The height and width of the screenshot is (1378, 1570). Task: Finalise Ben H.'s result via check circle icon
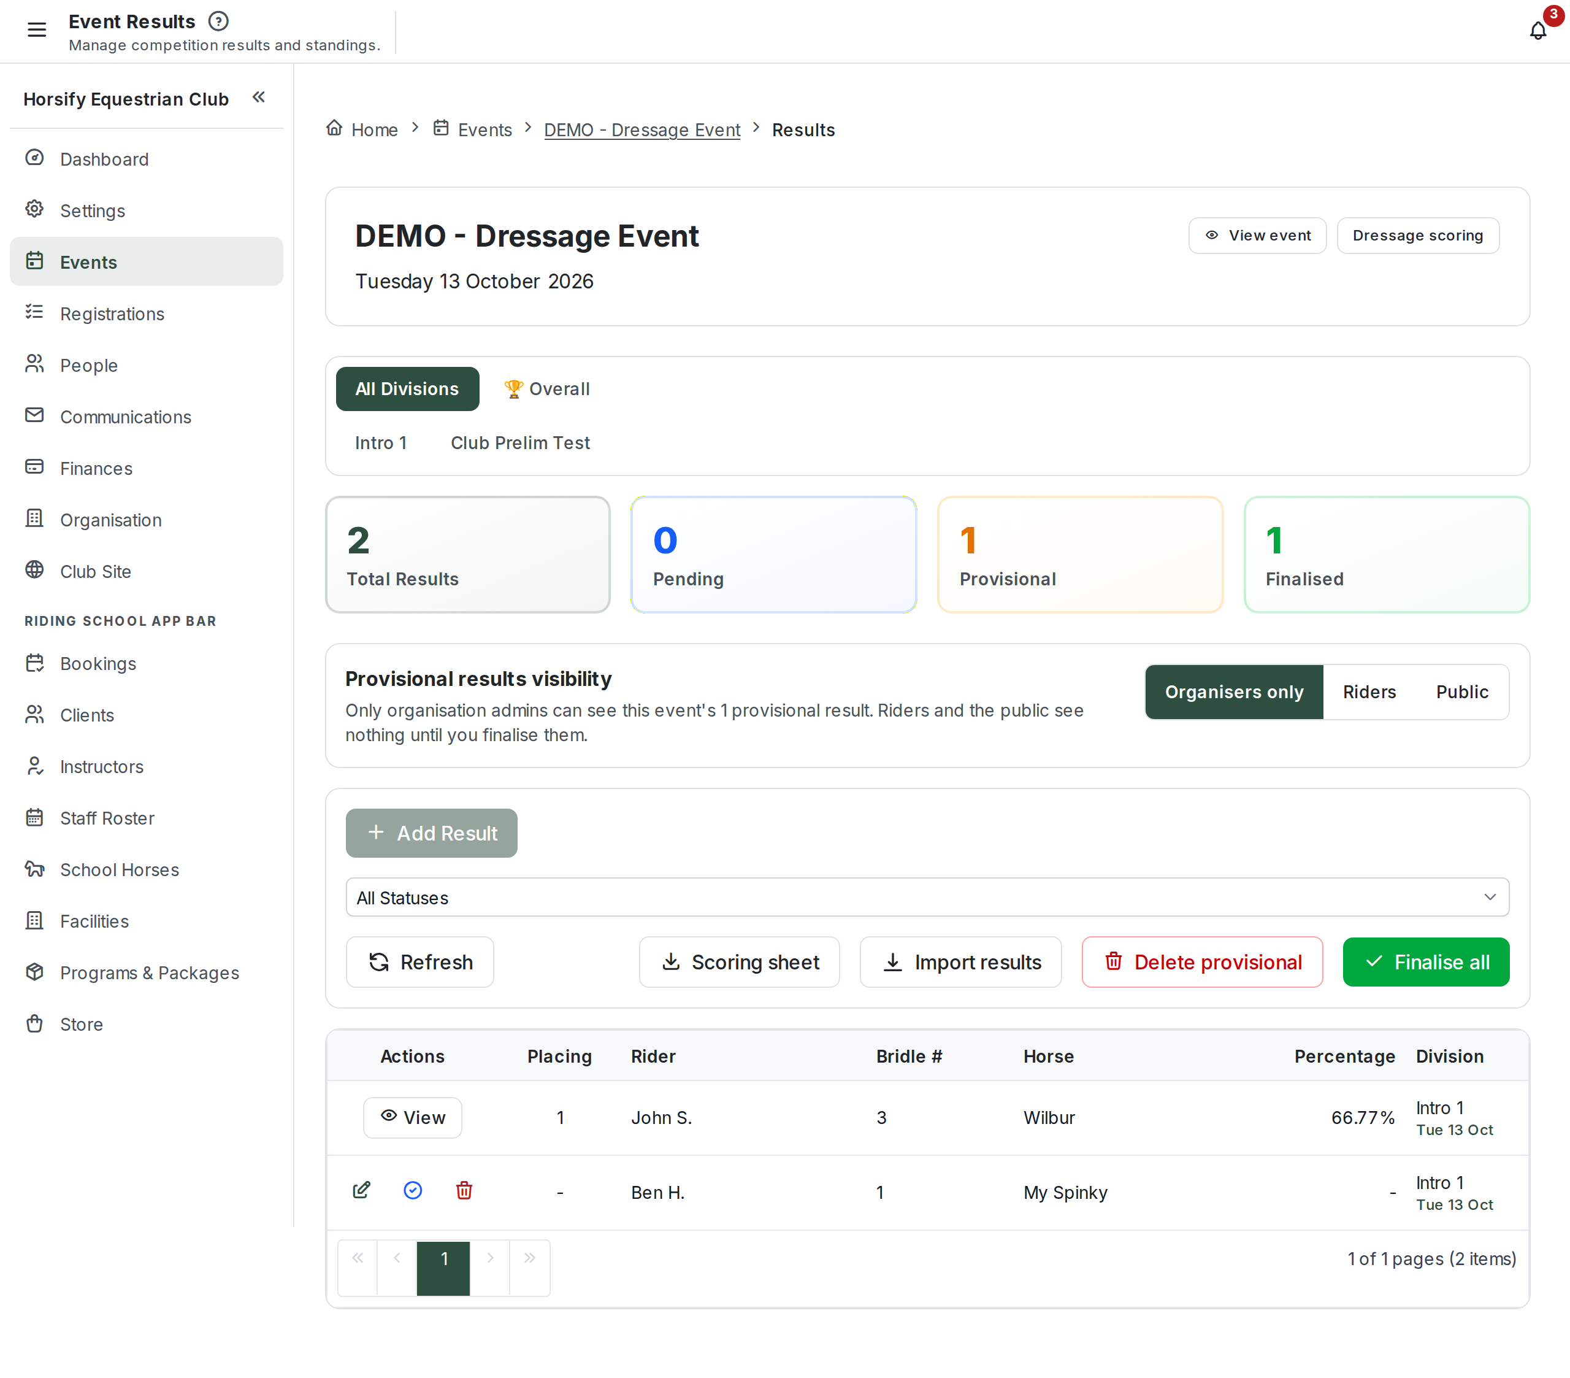click(413, 1190)
